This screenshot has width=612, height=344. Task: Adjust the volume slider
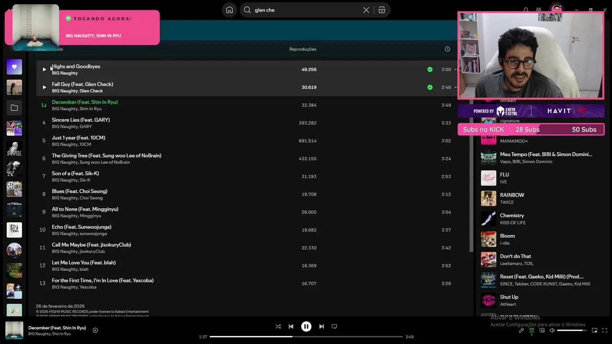pyautogui.click(x=572, y=330)
